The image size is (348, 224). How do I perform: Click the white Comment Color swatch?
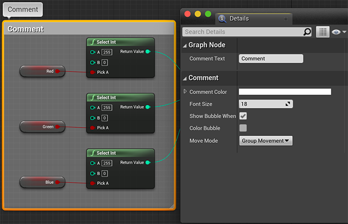point(285,92)
